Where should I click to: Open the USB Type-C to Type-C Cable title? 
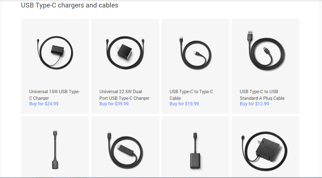191,95
